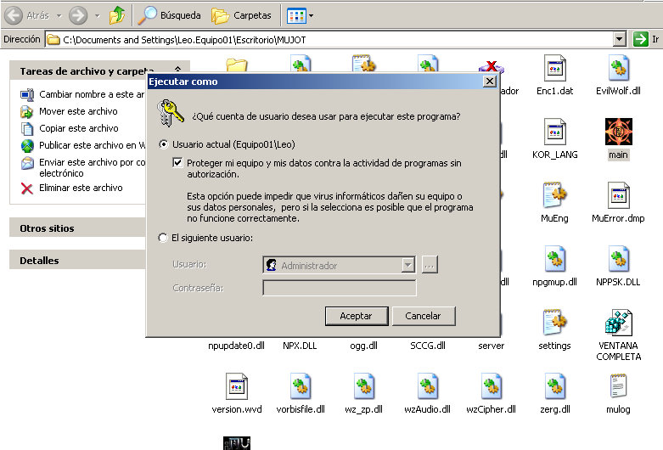Click the Contraseña password field

click(x=339, y=288)
